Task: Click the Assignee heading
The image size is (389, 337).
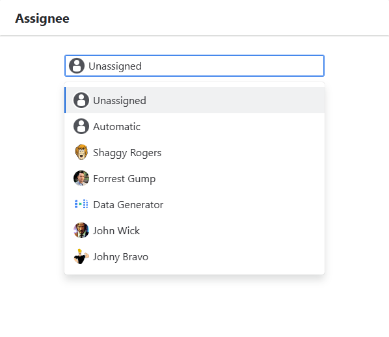Action: [42, 19]
